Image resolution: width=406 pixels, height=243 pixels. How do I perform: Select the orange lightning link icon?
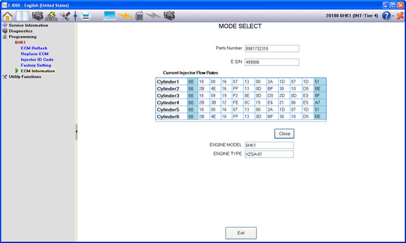(x=125, y=16)
